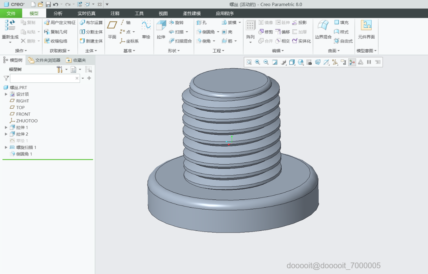Click the zoom in magnifier icon
This screenshot has height=274, width=428.
[x=257, y=62]
